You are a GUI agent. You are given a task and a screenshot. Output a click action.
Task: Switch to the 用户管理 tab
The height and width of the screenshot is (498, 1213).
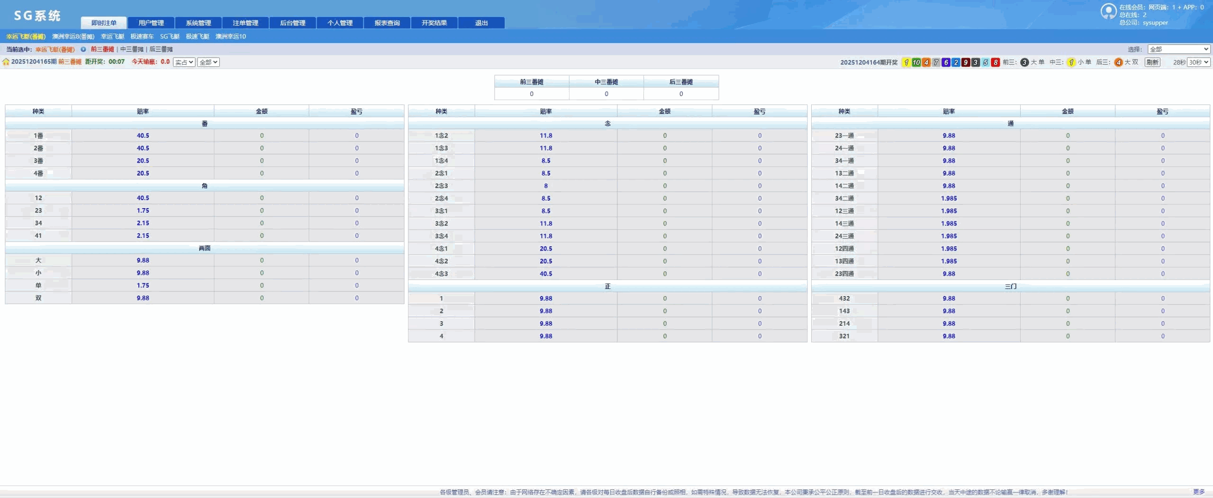point(151,23)
